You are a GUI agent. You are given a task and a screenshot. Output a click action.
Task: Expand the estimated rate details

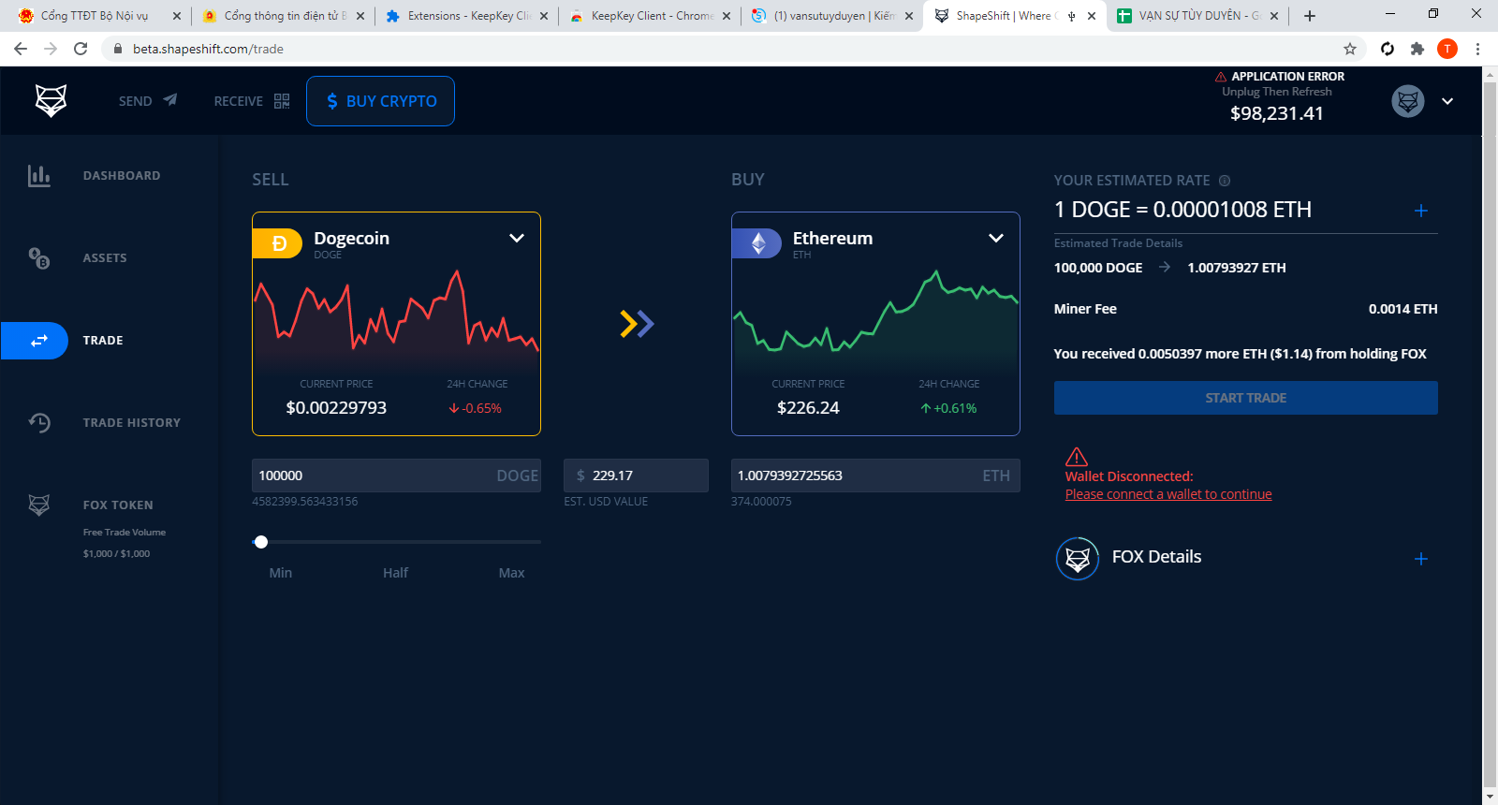[1421, 211]
